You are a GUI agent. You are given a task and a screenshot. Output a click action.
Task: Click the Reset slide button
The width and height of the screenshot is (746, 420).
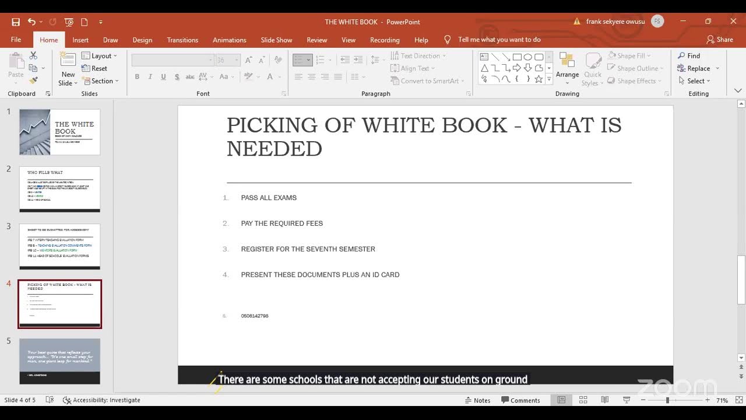pyautogui.click(x=94, y=68)
